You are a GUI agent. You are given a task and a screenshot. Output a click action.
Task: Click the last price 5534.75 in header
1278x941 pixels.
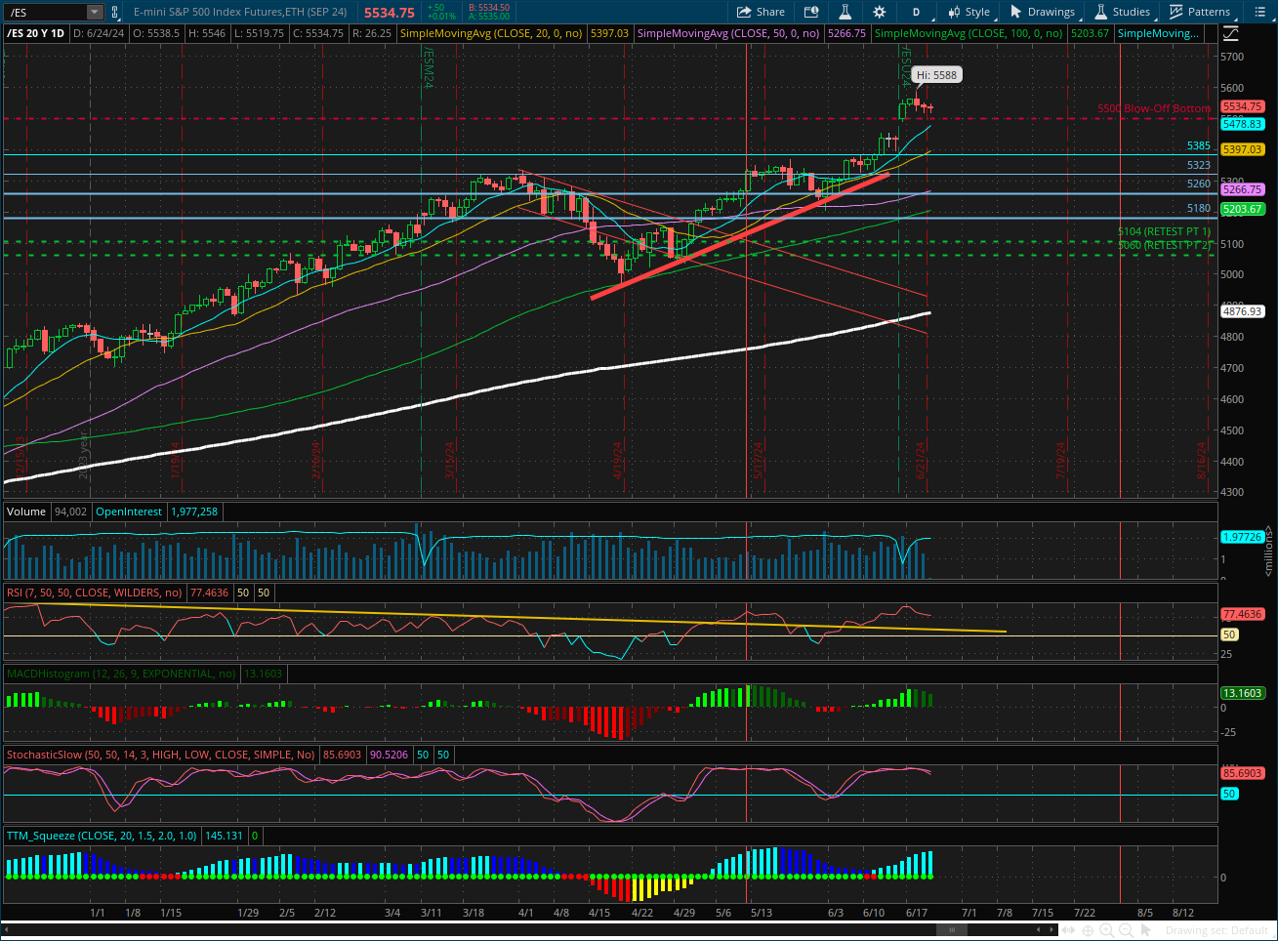389,13
